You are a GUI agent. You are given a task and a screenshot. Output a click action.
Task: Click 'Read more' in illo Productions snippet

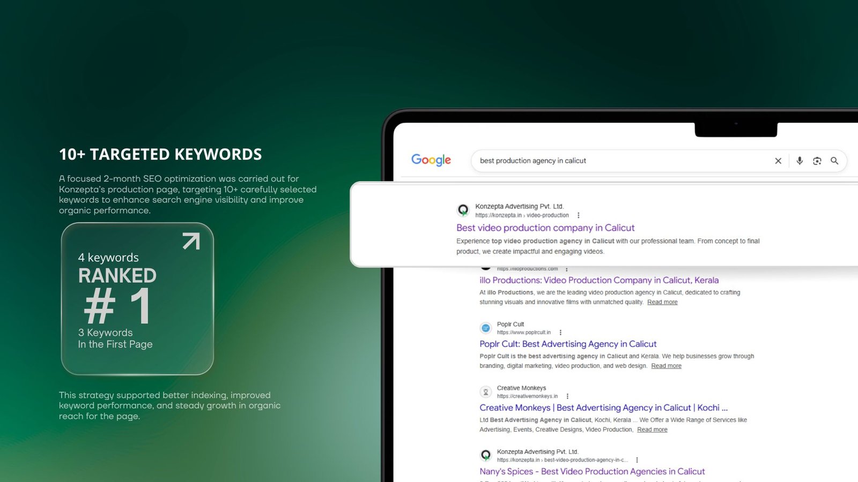[x=662, y=302]
